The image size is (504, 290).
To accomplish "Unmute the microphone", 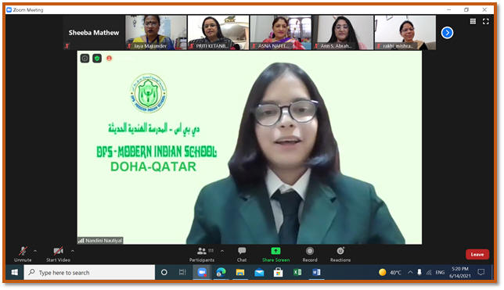I will [x=23, y=254].
